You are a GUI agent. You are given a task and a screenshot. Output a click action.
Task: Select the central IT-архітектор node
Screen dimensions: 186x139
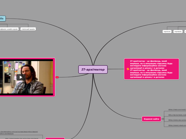coord(93,69)
